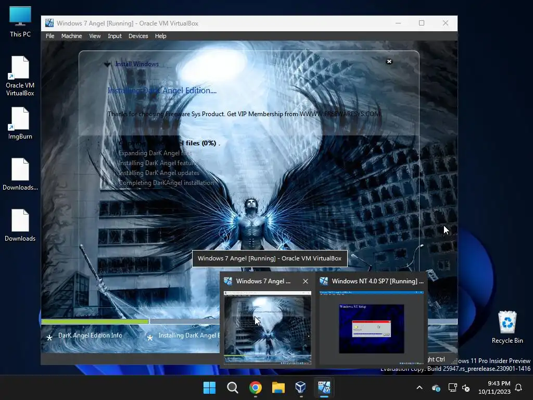This screenshot has width=533, height=400.
Task: Click the VirtualBox Manager taskbar icon
Action: [x=301, y=387]
